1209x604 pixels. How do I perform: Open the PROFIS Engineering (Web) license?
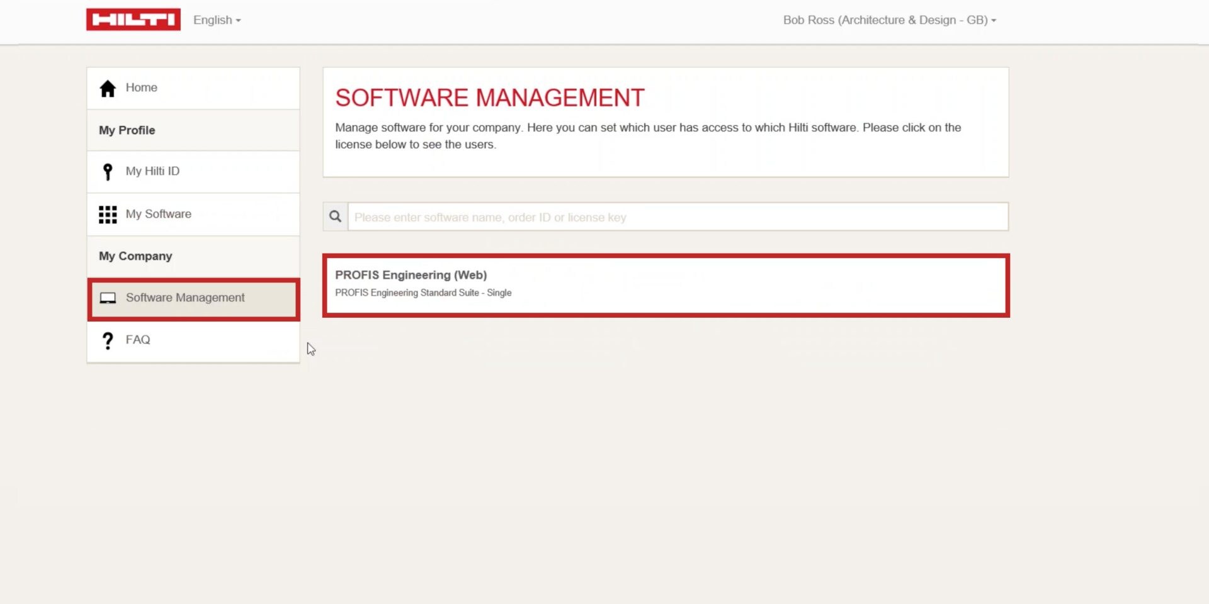coord(411,275)
